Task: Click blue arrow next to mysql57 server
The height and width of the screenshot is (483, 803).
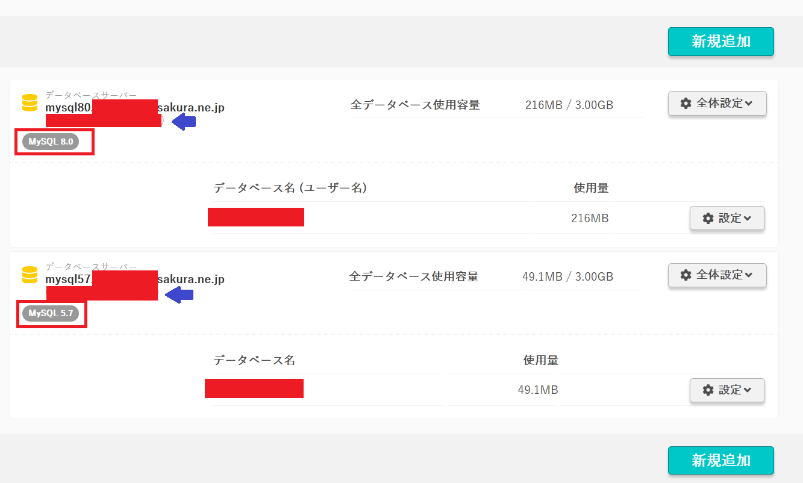Action: click(x=180, y=294)
